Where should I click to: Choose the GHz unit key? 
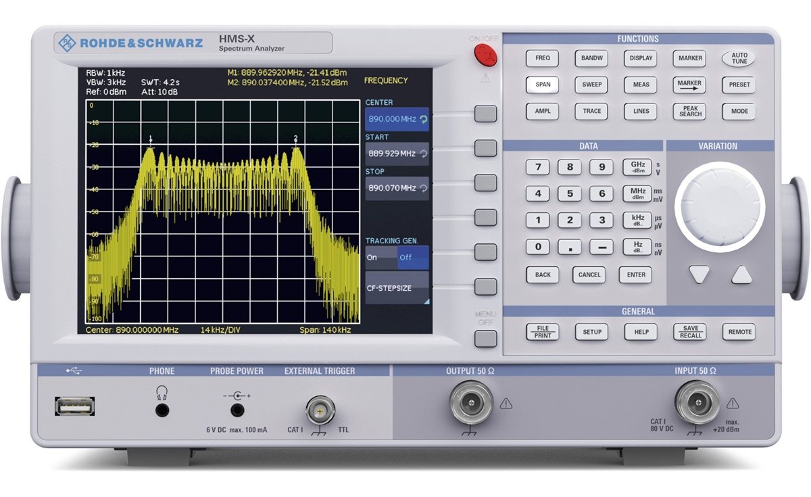637,168
